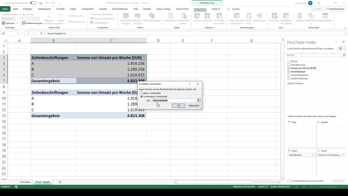Switch to the Einfügen tab
The height and width of the screenshot is (196, 348).
pyautogui.click(x=28, y=9)
